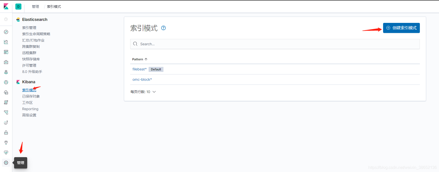This screenshot has width=439, height=172.
Task: Open Discover via the compass icon
Action: coord(6,32)
